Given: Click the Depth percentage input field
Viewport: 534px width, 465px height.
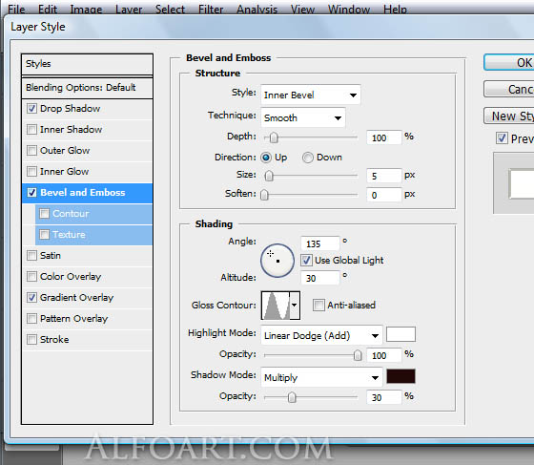Looking at the screenshot, I should tap(383, 137).
